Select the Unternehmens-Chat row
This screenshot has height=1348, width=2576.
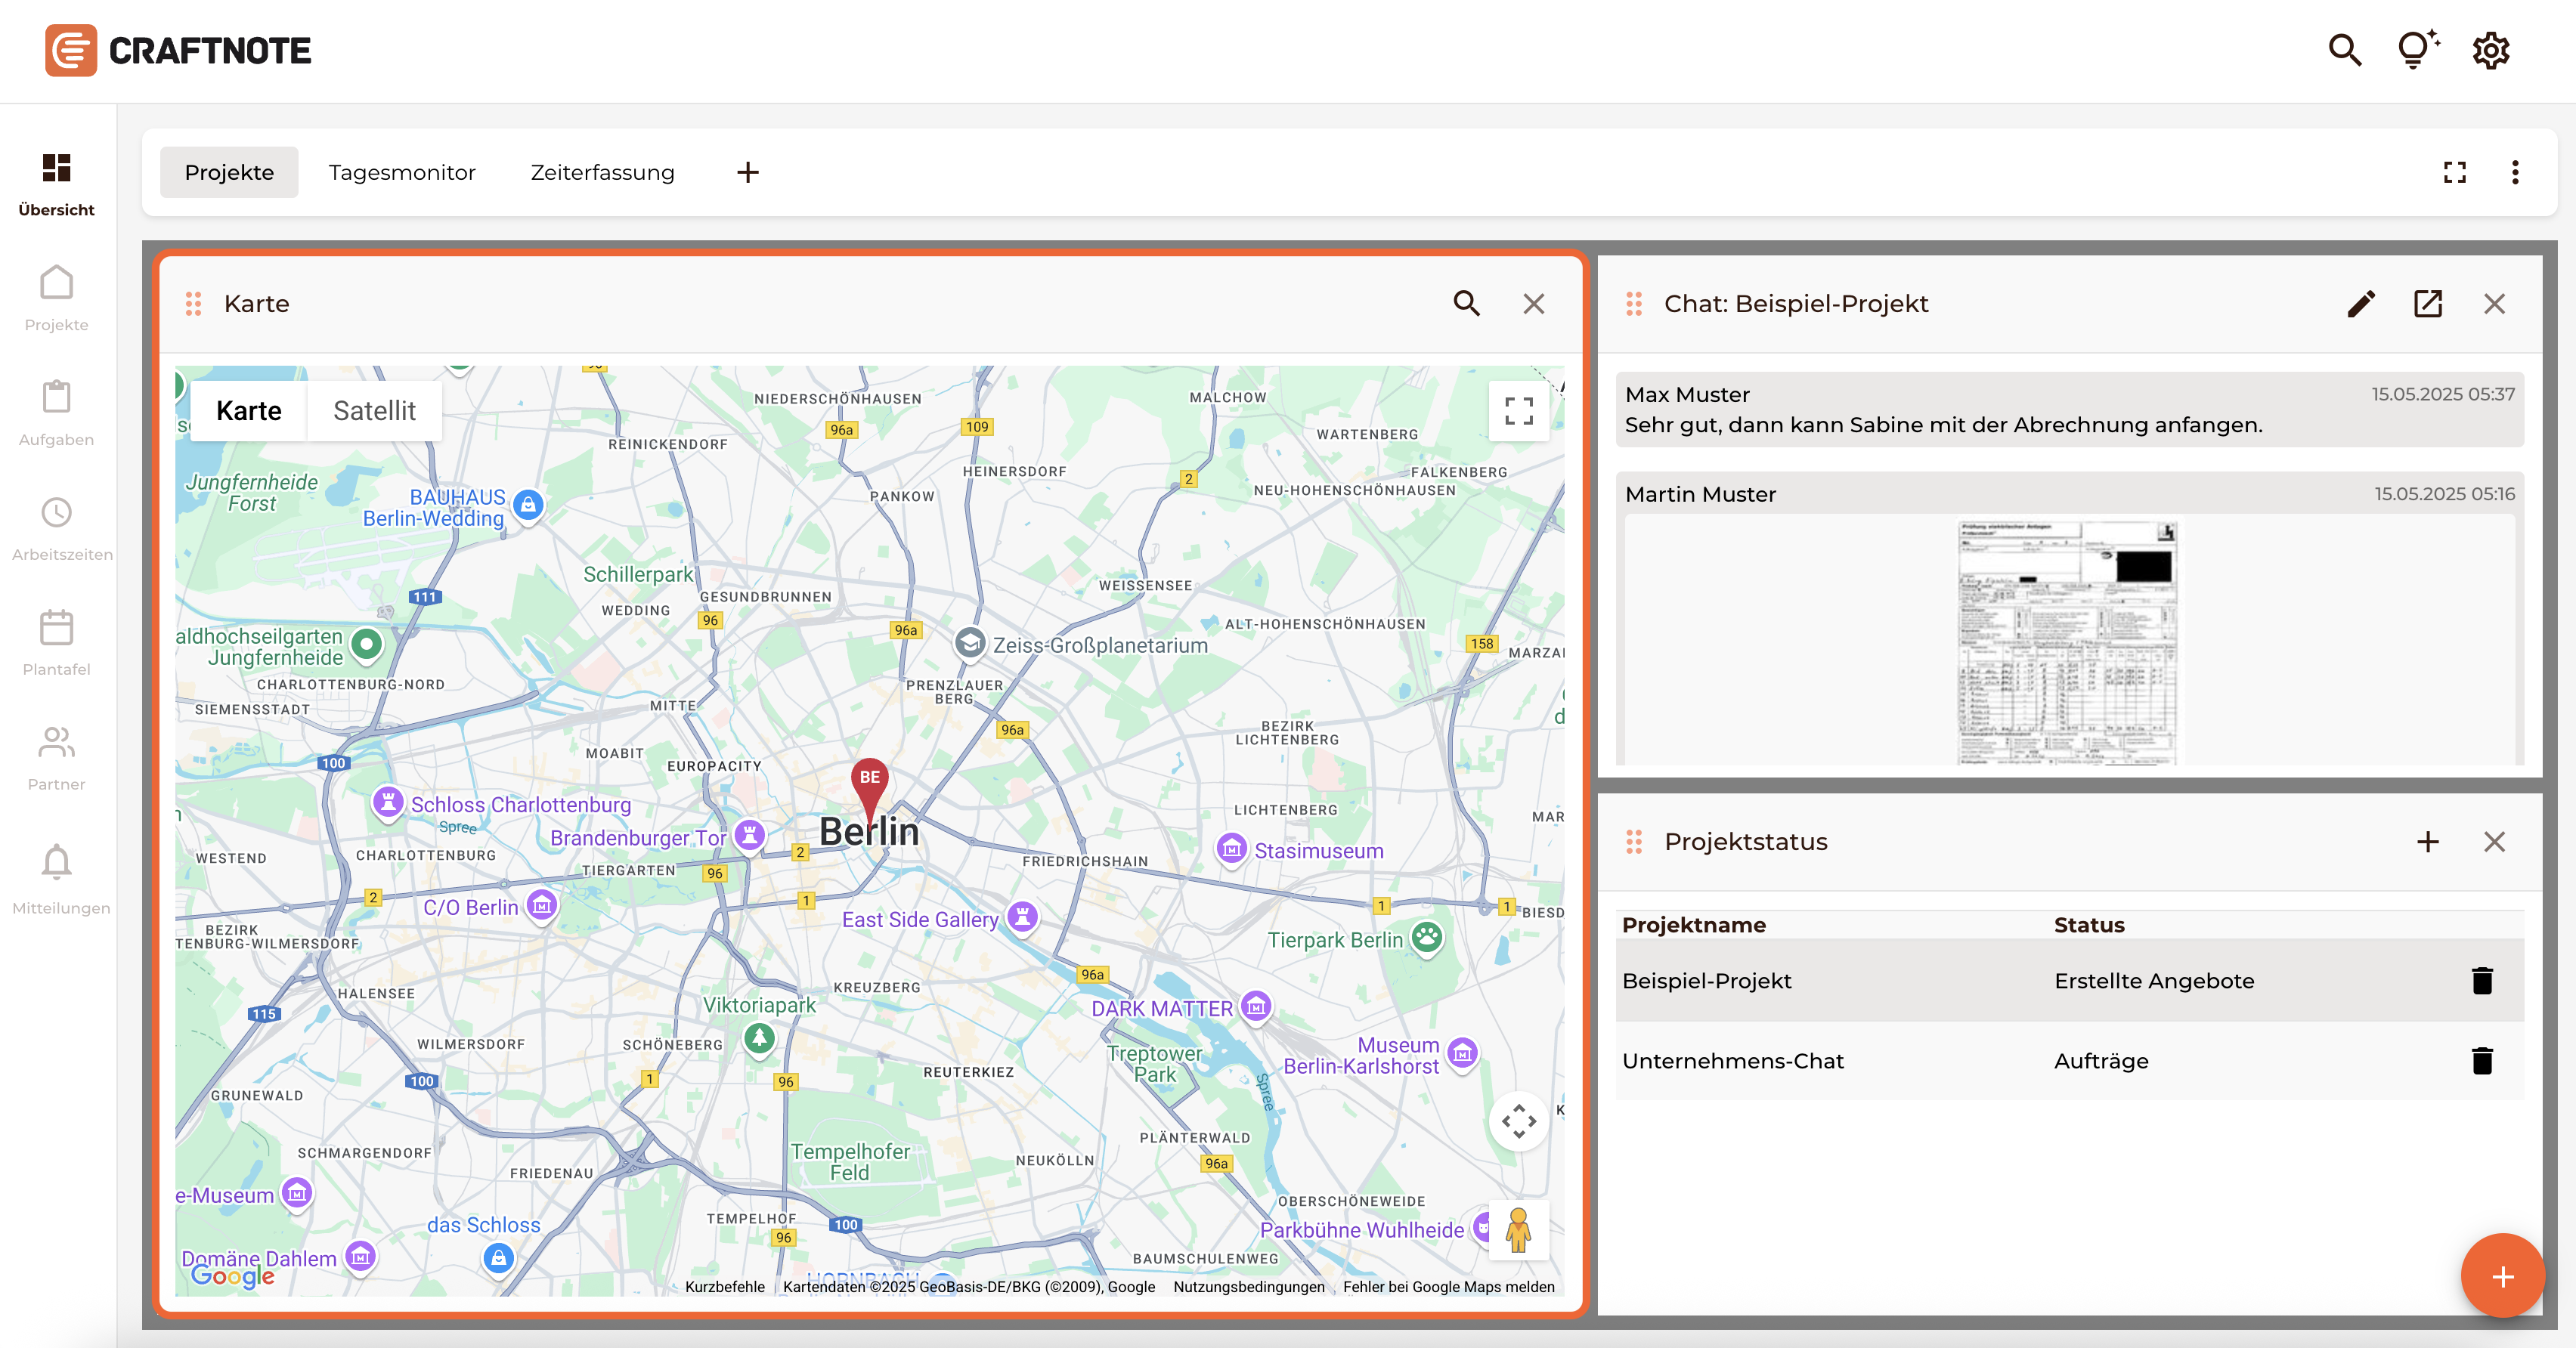pos(2069,1060)
